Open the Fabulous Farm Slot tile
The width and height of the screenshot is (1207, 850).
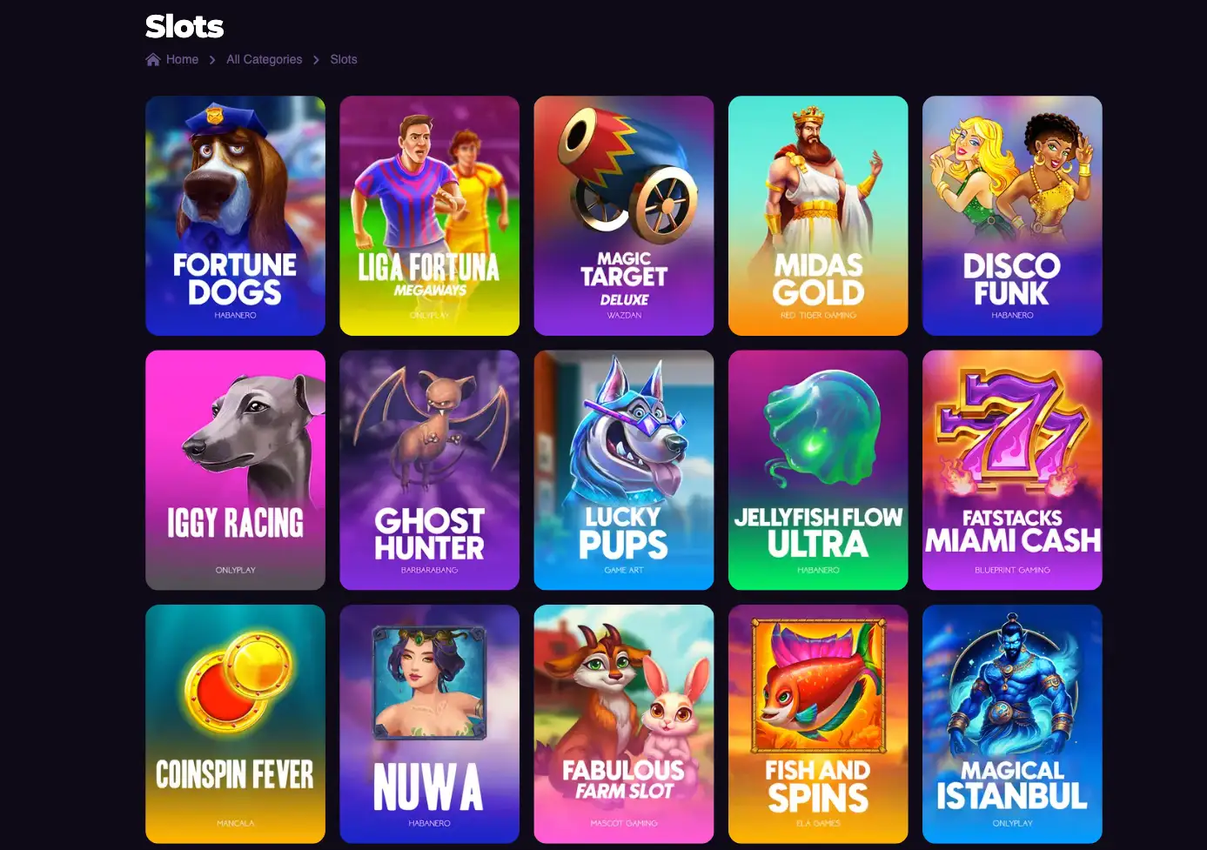pyautogui.click(x=624, y=724)
